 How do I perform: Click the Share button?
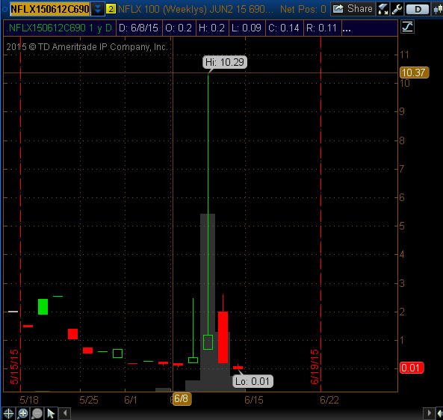coord(353,9)
